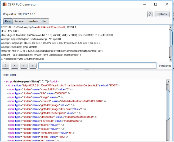Click the keywords hidden input line
This screenshot has height=142, width=174.
coord(45,121)
